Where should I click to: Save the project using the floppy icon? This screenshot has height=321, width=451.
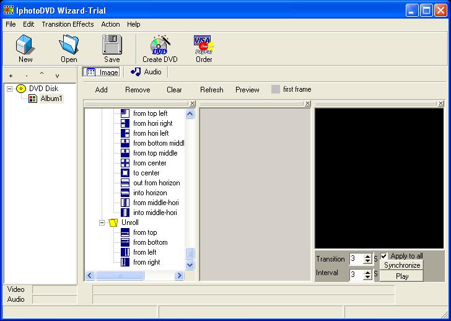(x=112, y=46)
